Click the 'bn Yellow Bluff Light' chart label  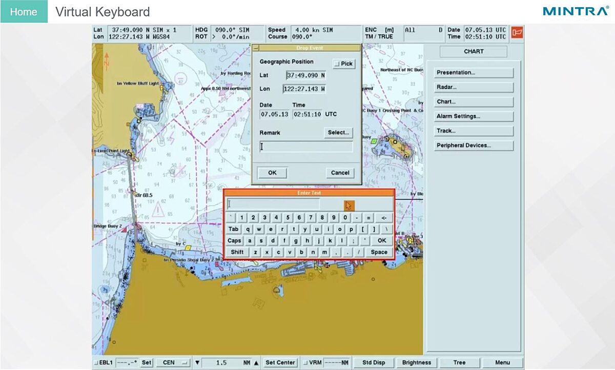[137, 83]
